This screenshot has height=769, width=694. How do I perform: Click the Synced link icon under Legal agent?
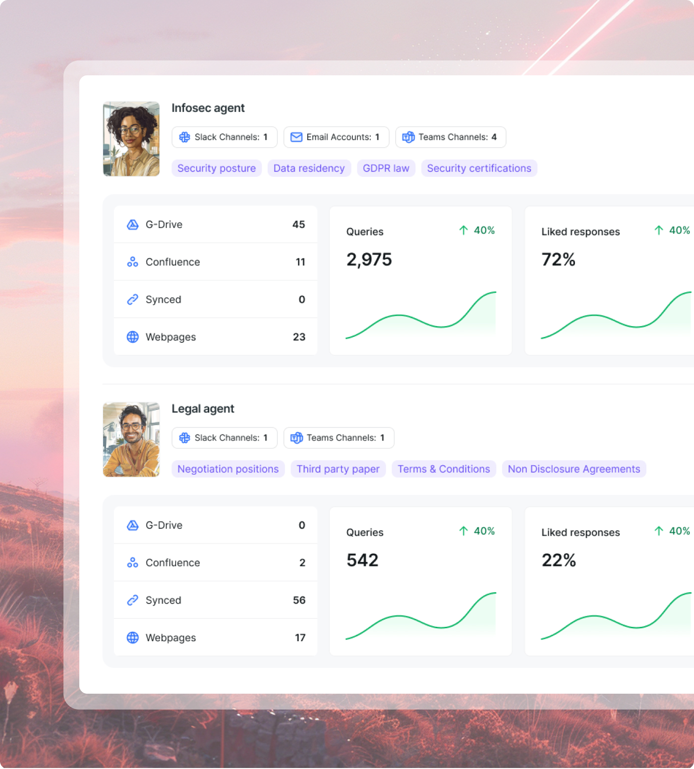coord(132,600)
